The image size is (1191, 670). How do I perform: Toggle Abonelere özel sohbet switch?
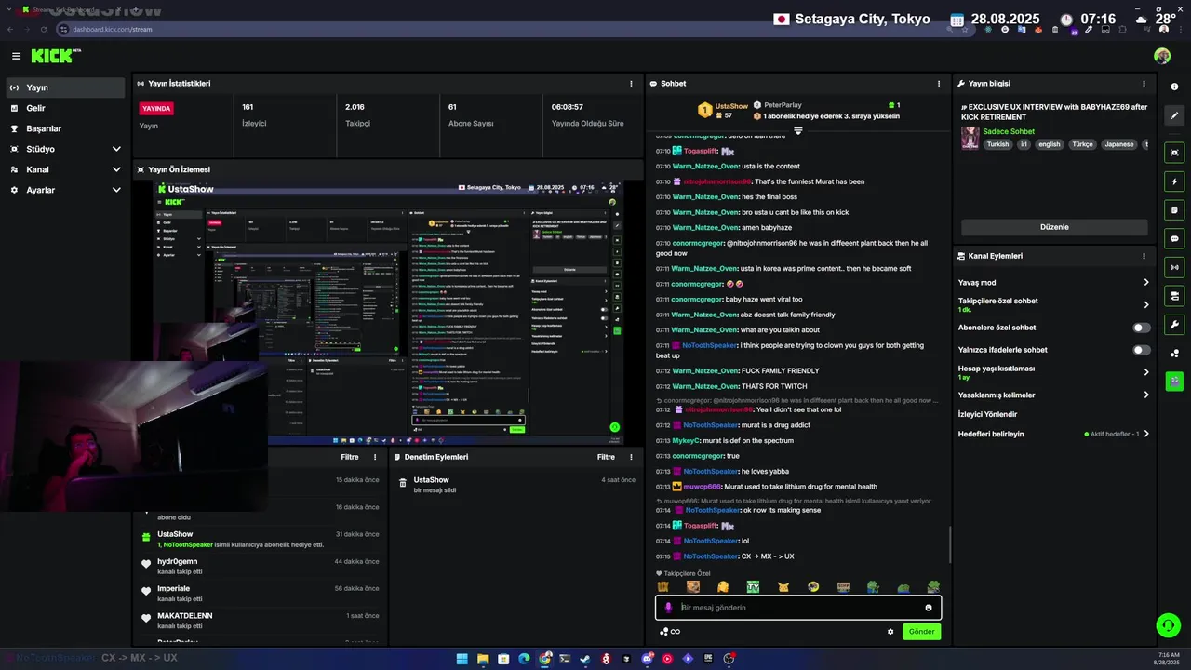pos(1142,328)
